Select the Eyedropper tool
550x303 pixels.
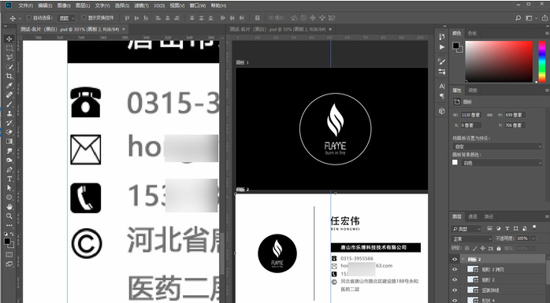tap(9, 86)
